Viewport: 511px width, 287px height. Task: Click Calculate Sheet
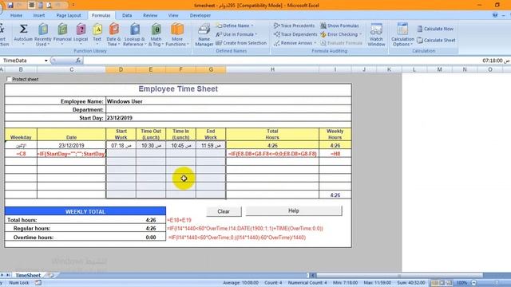tap(436, 41)
